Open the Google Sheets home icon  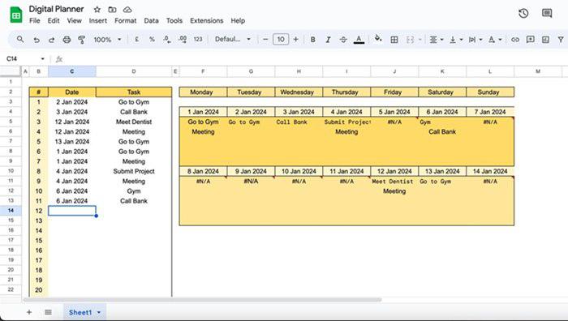(x=16, y=15)
